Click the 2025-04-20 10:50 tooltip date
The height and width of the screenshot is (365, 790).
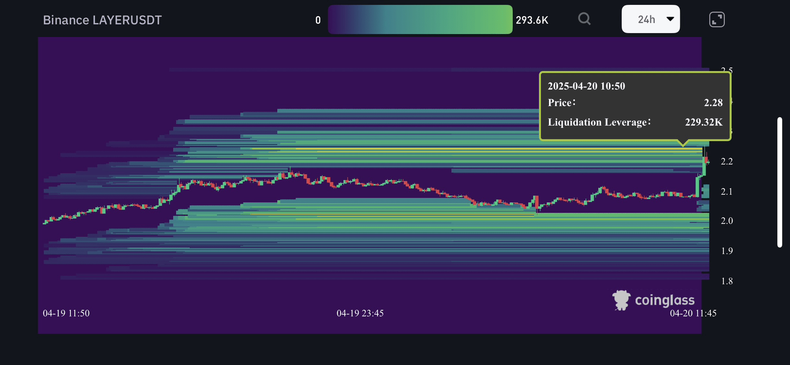click(586, 86)
